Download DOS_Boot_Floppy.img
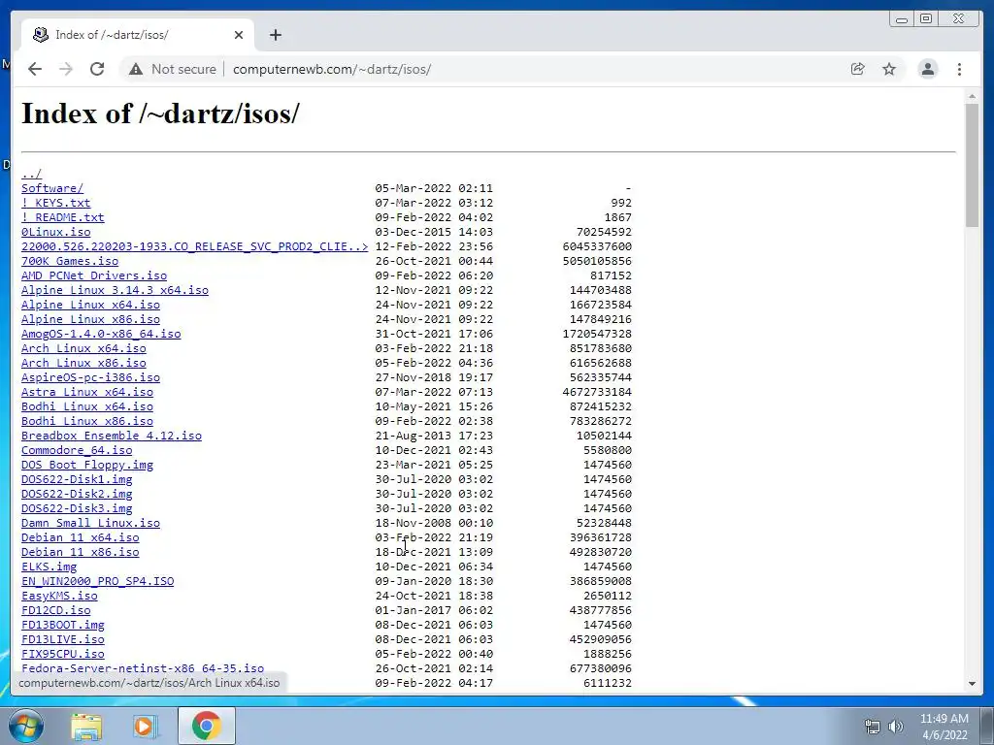Viewport: 994px width, 745px height. click(x=86, y=465)
